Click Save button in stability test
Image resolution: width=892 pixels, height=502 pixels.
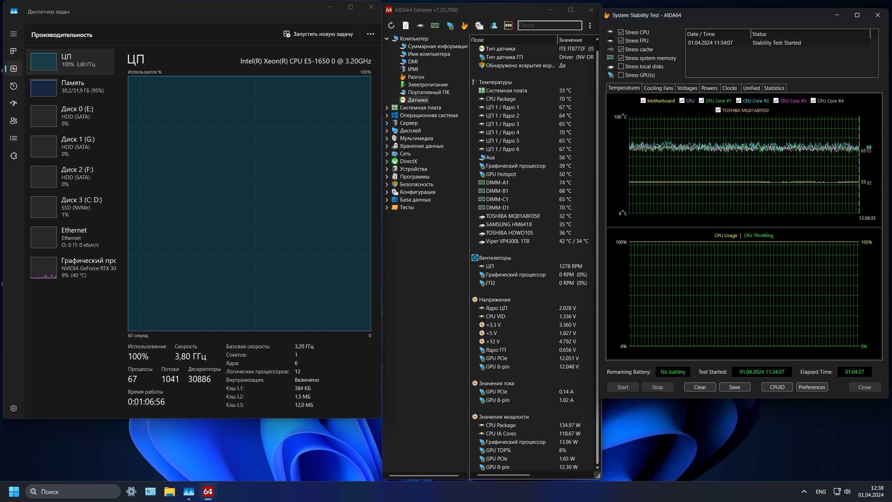(735, 387)
